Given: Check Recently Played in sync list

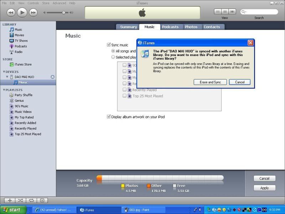Looking at the screenshot, I should pos(124,90).
